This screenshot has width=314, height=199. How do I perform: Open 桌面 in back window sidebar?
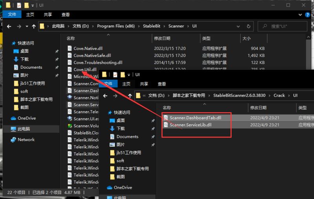[24, 51]
